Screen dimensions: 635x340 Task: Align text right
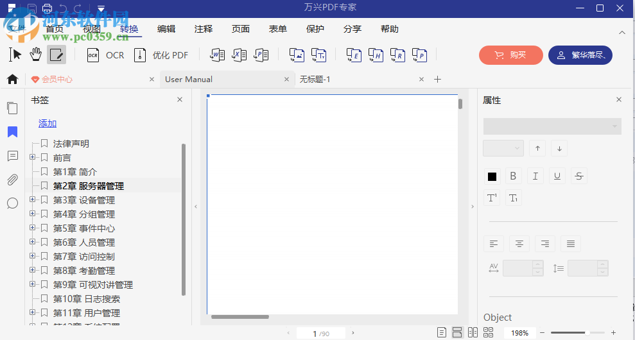tap(545, 244)
